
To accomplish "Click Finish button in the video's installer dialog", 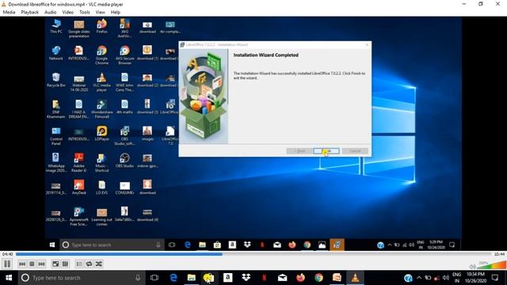I will point(326,151).
